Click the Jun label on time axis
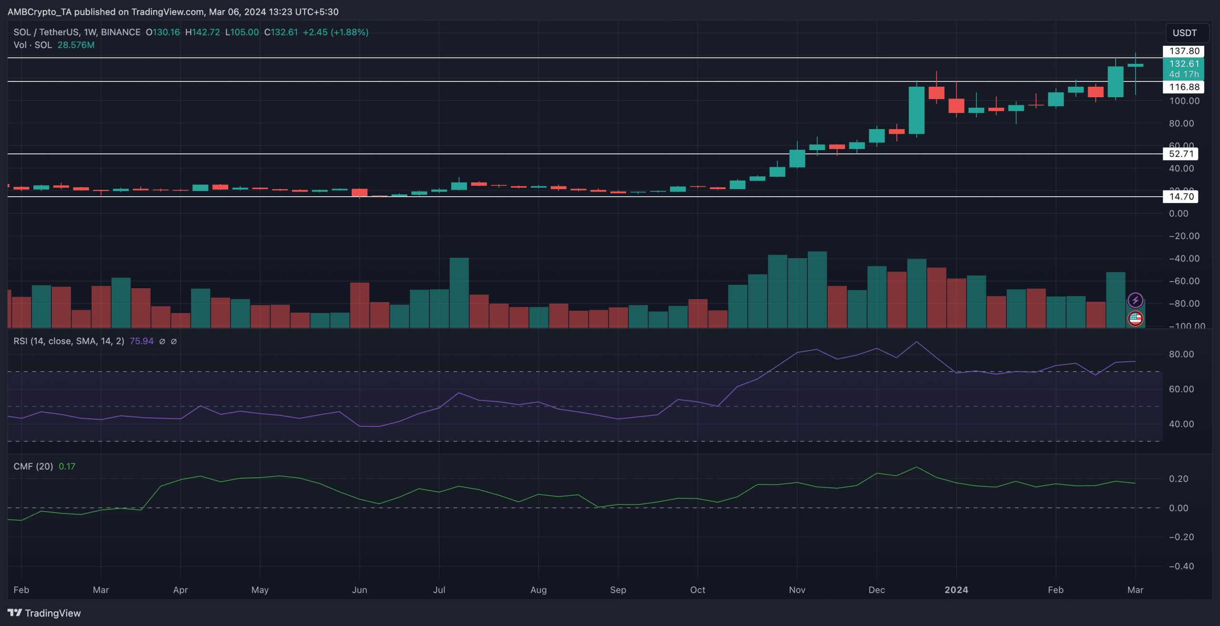The height and width of the screenshot is (626, 1220). pos(359,590)
